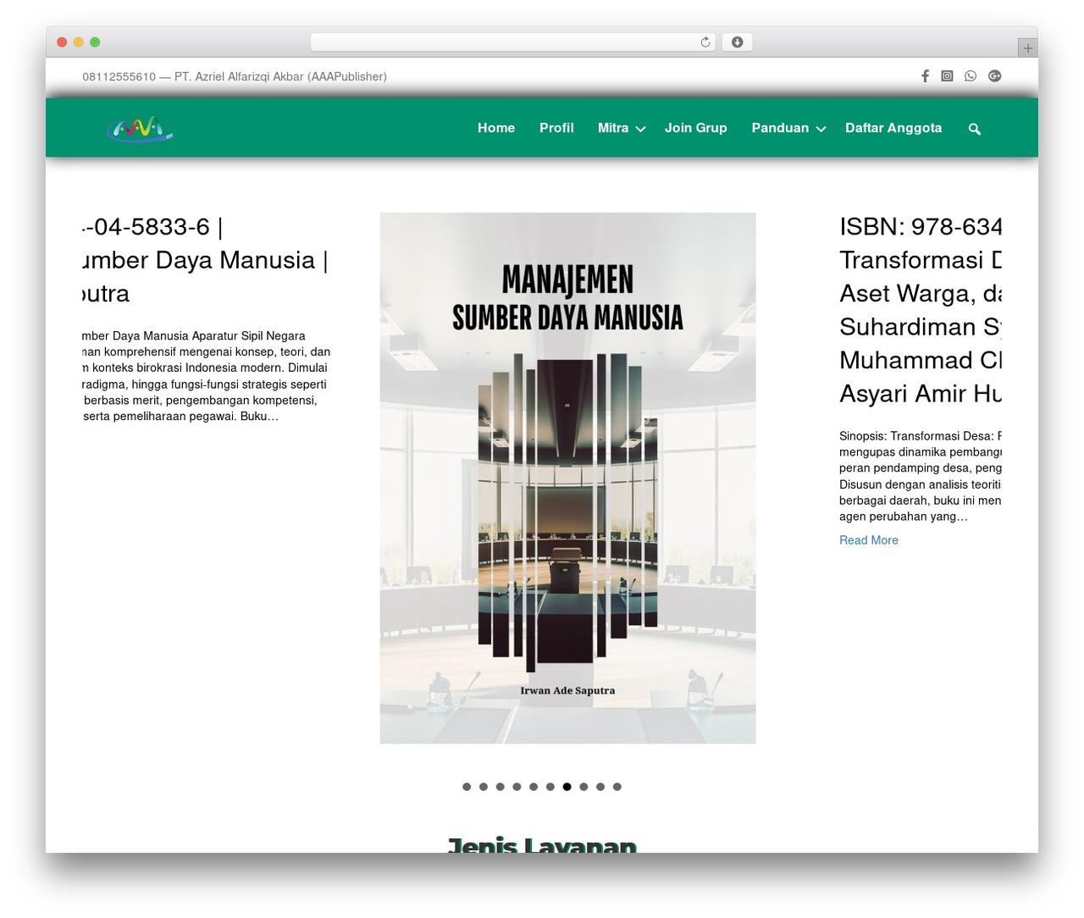Click the "Jenis Layanan" section heading

pos(542,844)
